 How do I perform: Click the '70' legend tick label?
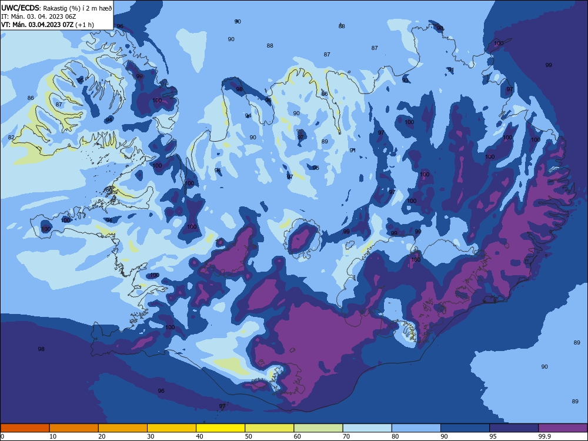(x=346, y=436)
